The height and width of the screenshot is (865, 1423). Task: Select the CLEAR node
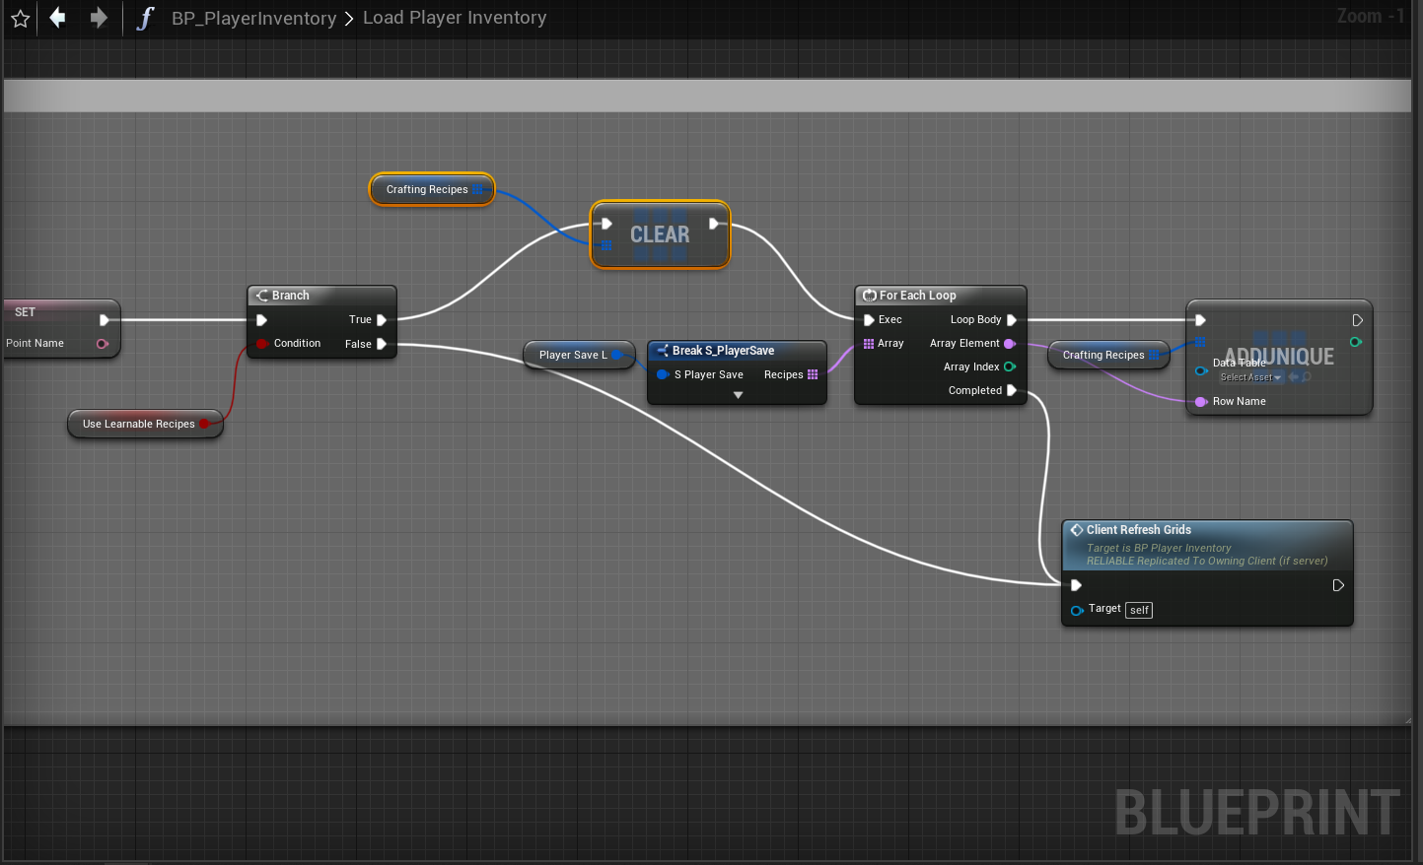point(660,234)
